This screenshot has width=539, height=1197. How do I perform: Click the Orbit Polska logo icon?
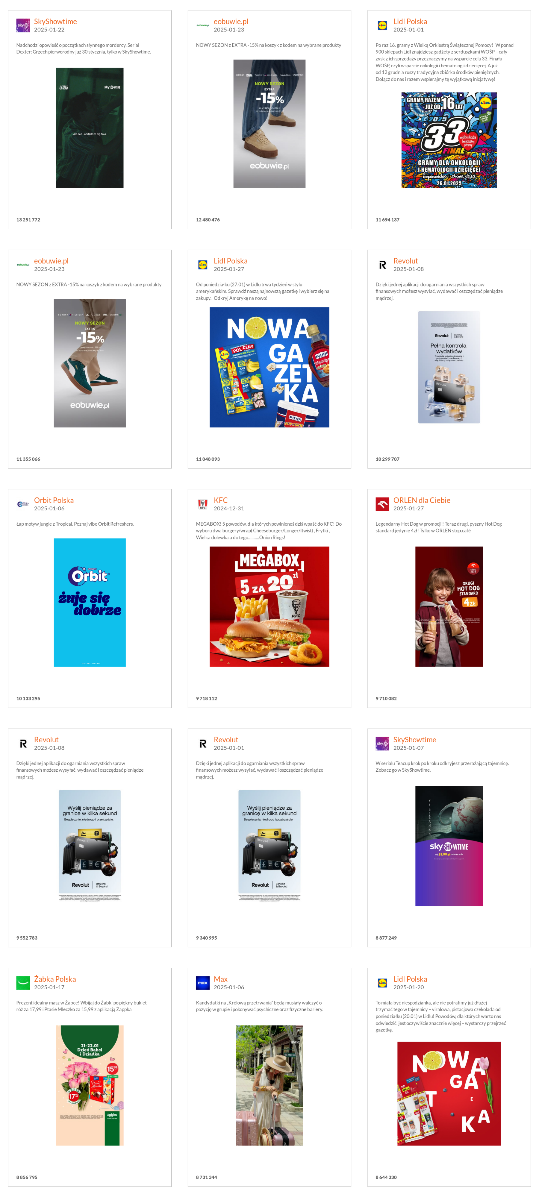pos(23,504)
